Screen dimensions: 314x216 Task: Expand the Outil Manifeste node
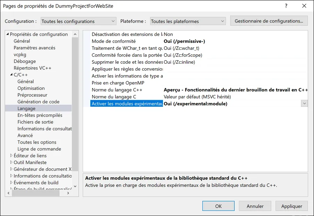coord(11,162)
